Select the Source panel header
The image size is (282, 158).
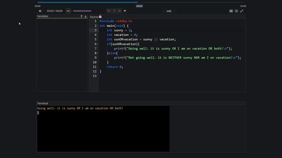click(x=94, y=17)
